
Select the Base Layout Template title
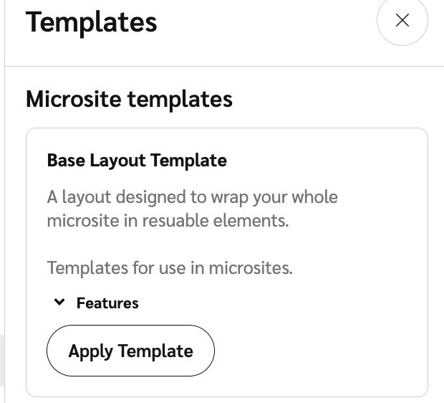[x=137, y=160]
